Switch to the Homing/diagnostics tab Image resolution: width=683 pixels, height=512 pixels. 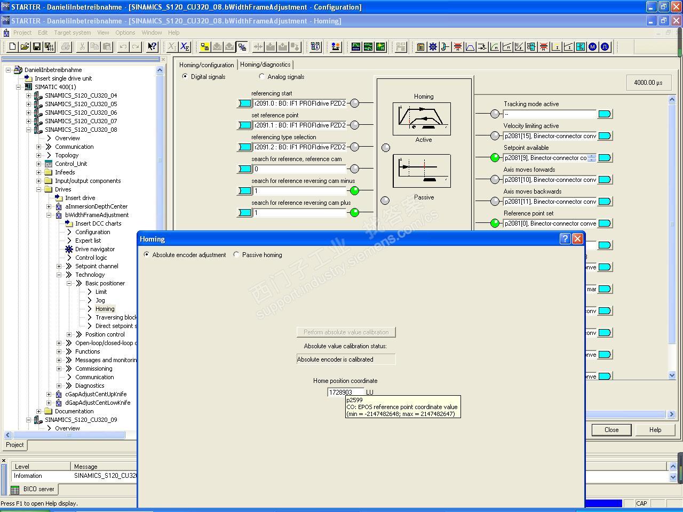click(x=265, y=65)
